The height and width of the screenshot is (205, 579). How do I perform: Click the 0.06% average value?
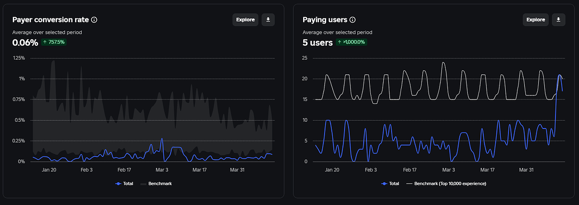[25, 43]
